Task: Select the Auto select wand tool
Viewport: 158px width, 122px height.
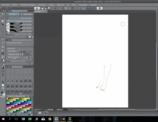Action: 3,32
